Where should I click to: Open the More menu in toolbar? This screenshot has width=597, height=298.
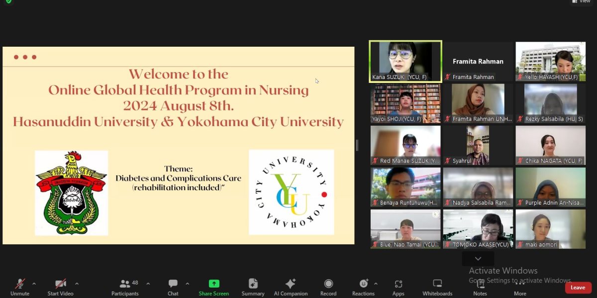click(x=520, y=287)
